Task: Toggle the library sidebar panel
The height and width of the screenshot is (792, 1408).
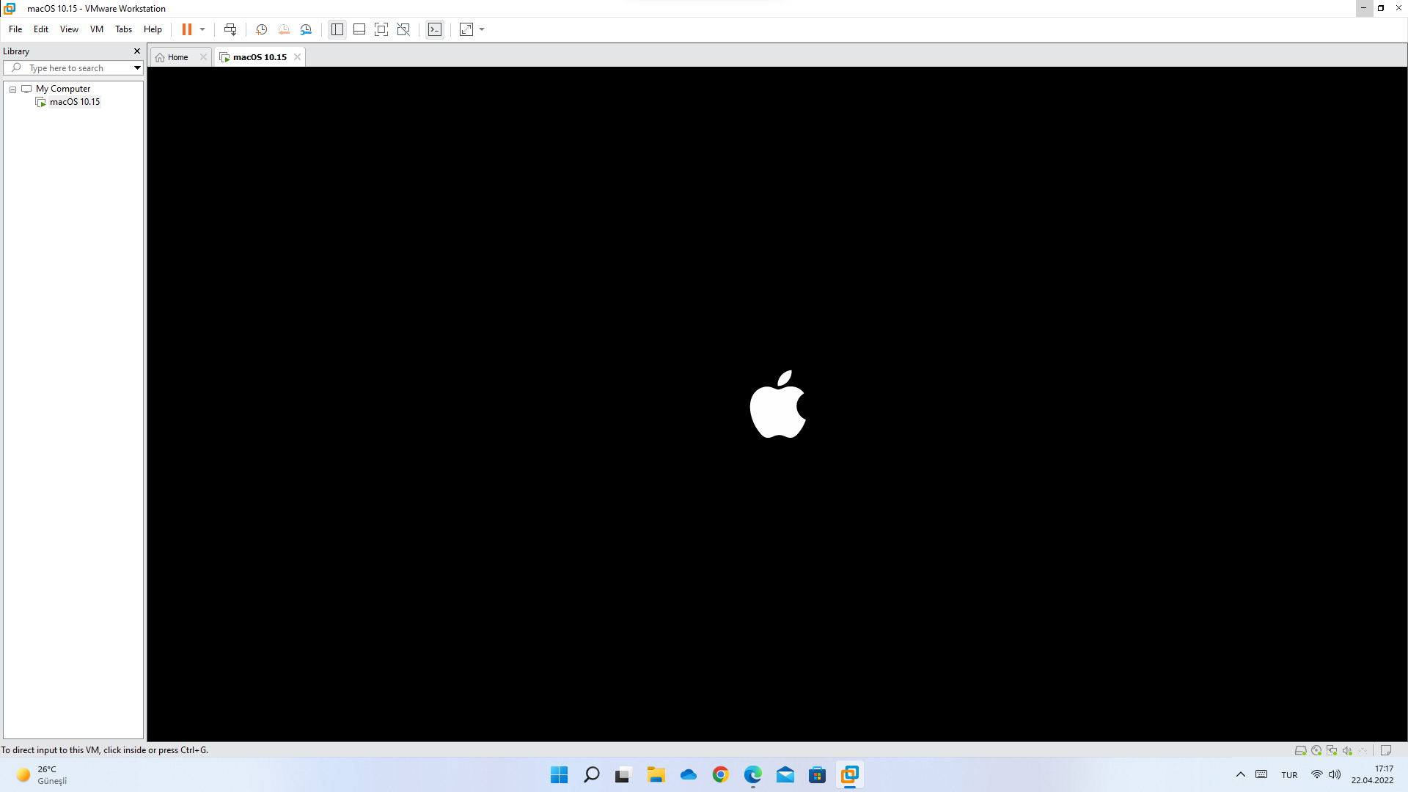Action: click(337, 29)
